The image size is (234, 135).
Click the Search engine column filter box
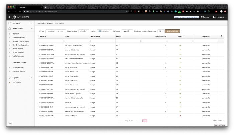(x=103, y=41)
